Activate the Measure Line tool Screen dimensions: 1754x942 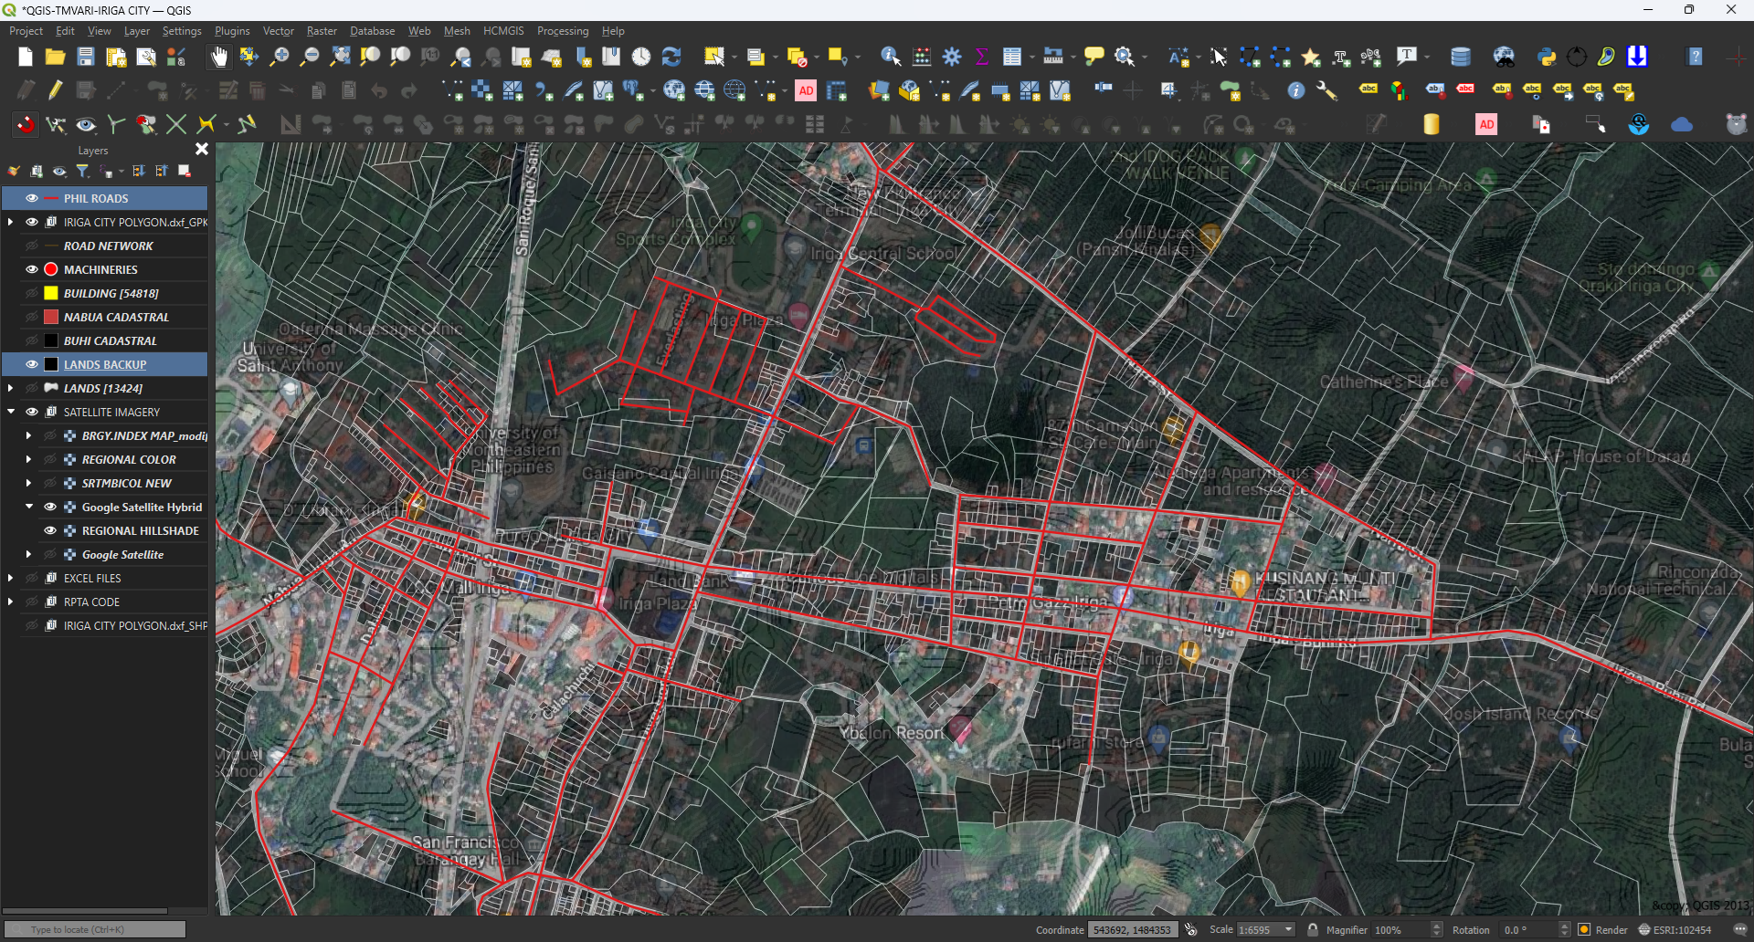coord(1051,57)
